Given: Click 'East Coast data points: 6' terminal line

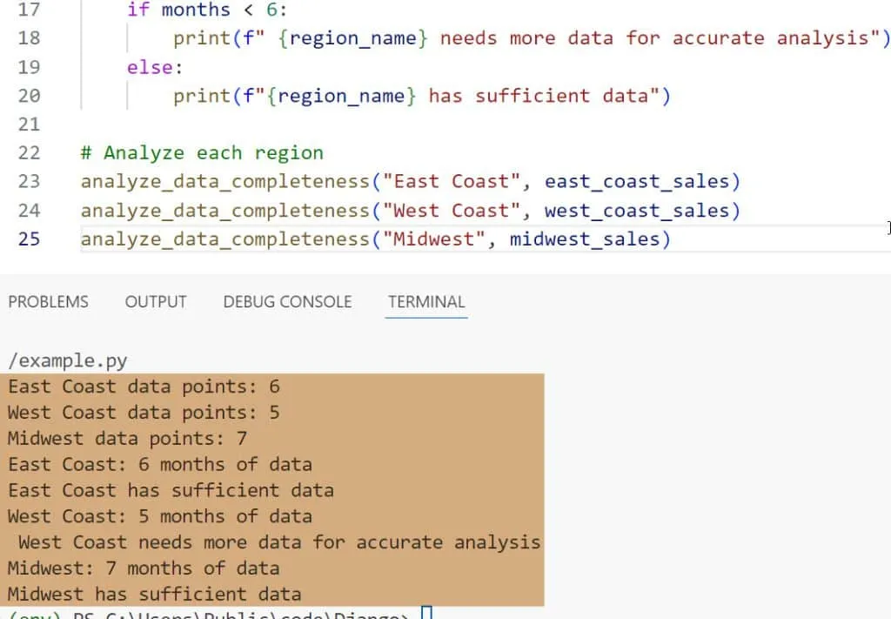Looking at the screenshot, I should tap(144, 387).
